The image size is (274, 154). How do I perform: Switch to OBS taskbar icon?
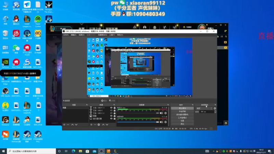[x=101, y=151]
